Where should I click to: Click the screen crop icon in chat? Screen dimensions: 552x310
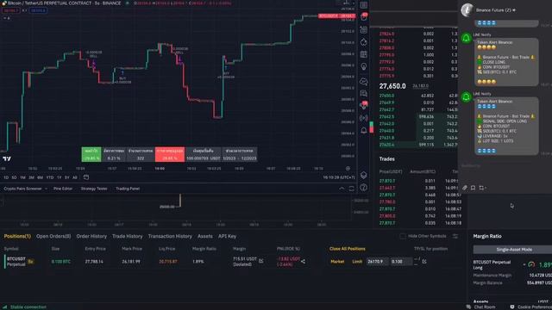481,188
